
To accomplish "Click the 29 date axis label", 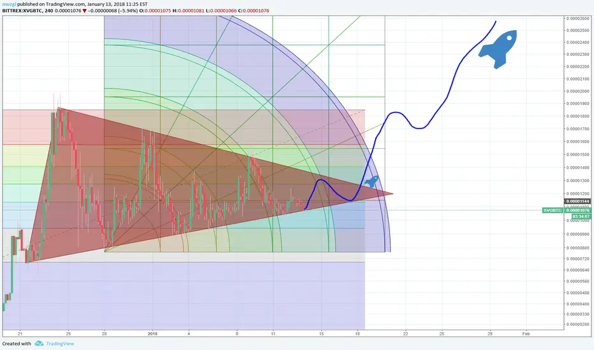I will click(490, 333).
